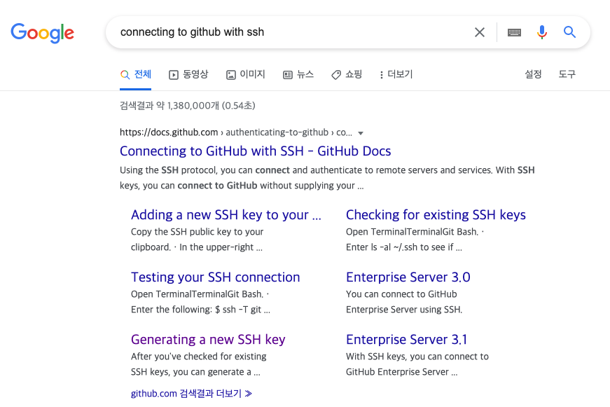The height and width of the screenshot is (407, 610).
Task: Open the 더보기 more menu
Action: pyautogui.click(x=396, y=74)
